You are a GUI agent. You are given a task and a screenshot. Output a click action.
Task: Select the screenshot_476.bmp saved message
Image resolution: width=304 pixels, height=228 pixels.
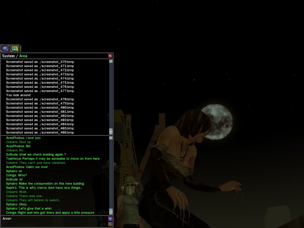click(x=40, y=87)
